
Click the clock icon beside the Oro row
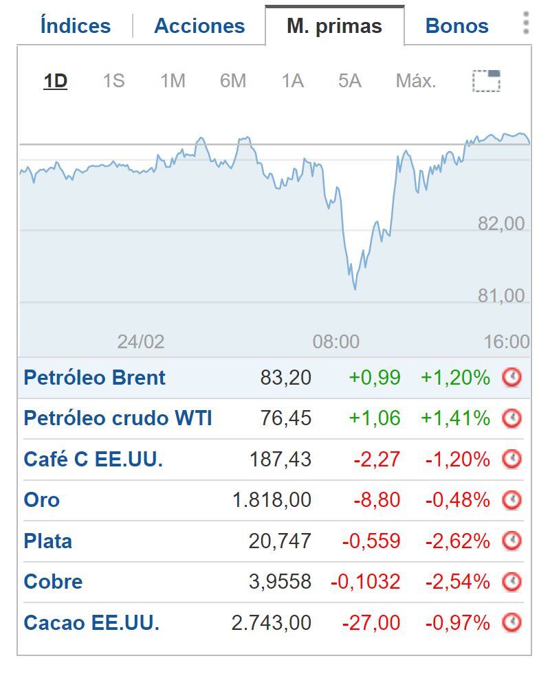pos(513,500)
